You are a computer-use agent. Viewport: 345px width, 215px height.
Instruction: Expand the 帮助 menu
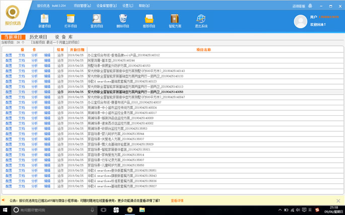[144, 6]
